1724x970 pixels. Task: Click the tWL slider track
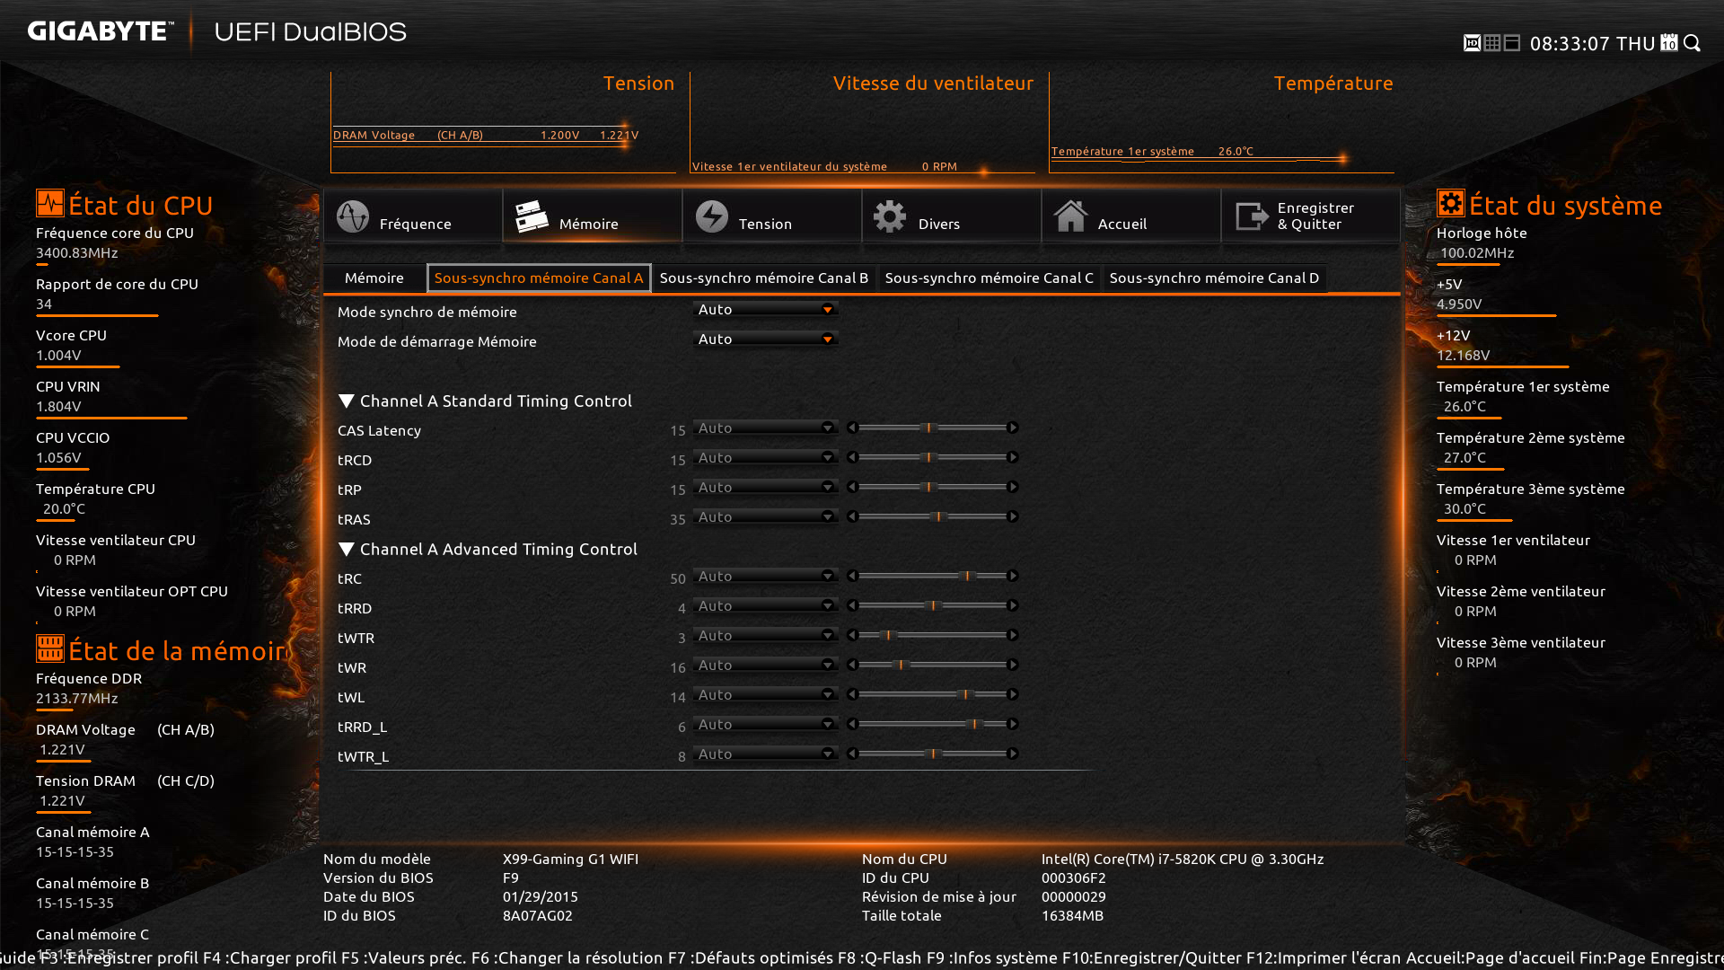(932, 694)
